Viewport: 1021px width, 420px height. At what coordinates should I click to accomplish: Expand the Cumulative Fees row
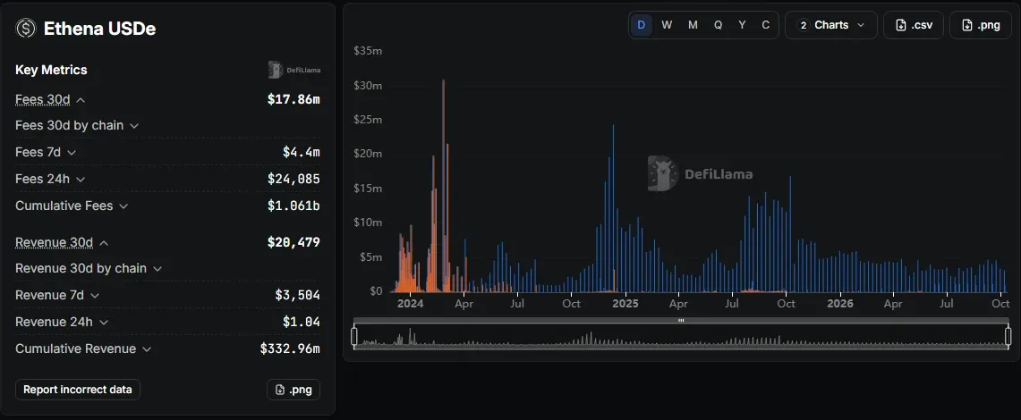123,206
